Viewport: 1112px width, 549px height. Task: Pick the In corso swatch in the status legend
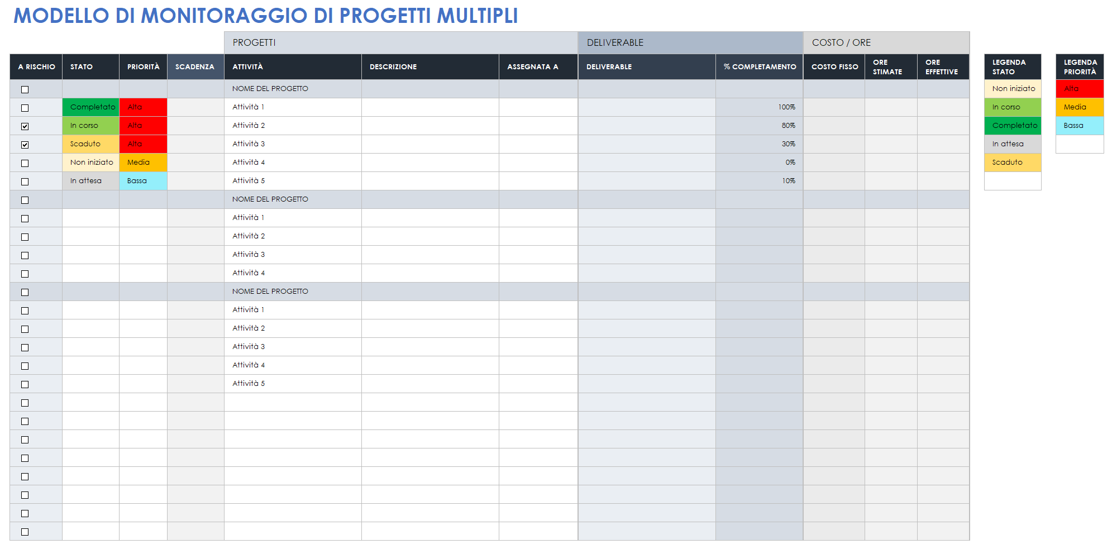point(1013,107)
